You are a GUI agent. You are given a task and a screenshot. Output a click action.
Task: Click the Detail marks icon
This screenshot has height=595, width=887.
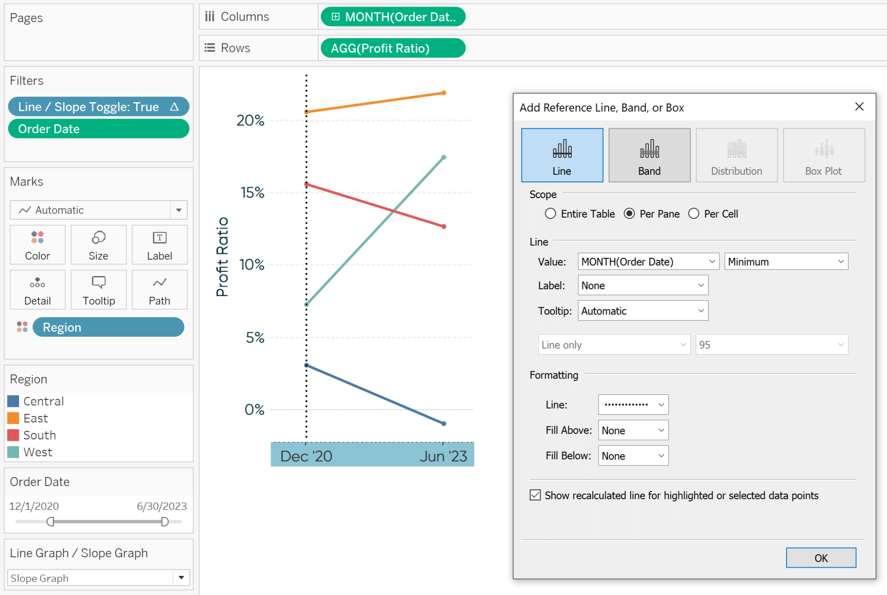(x=37, y=289)
